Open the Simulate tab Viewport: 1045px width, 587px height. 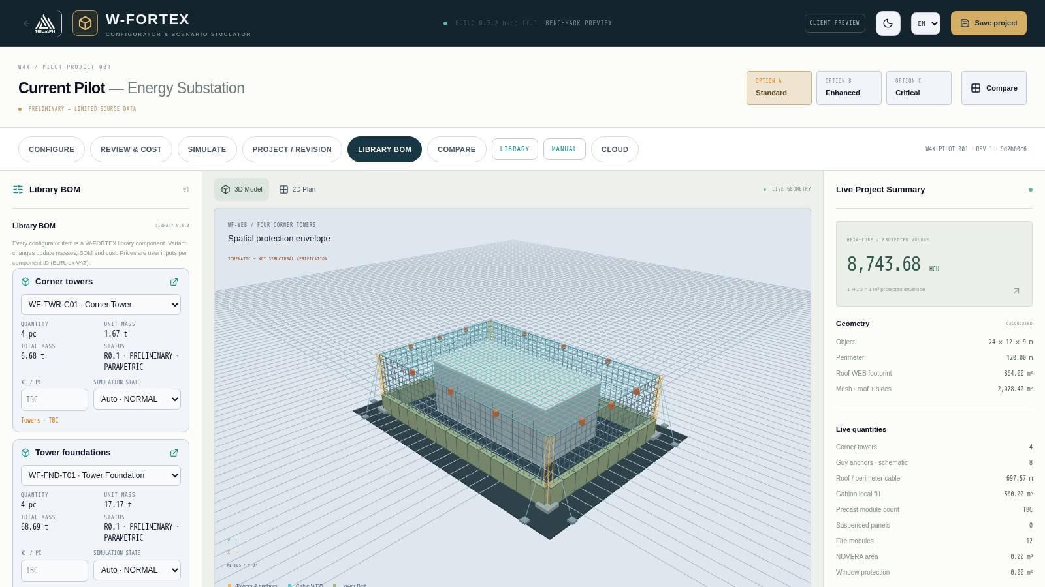[207, 149]
